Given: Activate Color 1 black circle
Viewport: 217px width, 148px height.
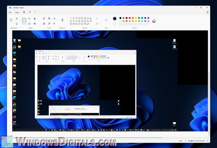Looking at the screenshot, I should click(115, 19).
